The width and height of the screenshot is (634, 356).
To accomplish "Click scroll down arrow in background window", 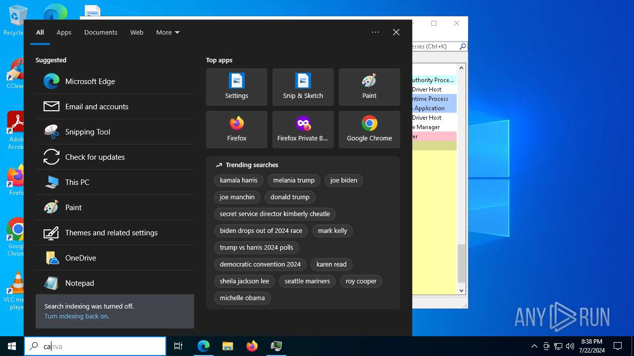I will click(x=462, y=291).
